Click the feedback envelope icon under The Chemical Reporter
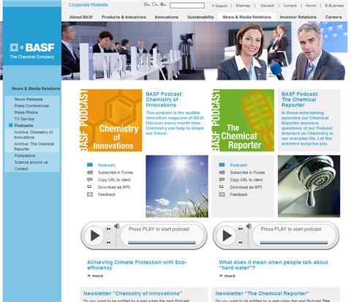The height and width of the screenshot is (302, 351). 222,195
